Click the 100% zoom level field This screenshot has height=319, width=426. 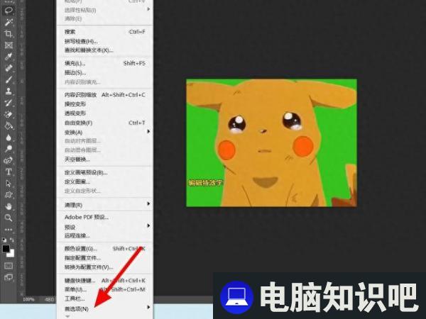tap(28, 299)
